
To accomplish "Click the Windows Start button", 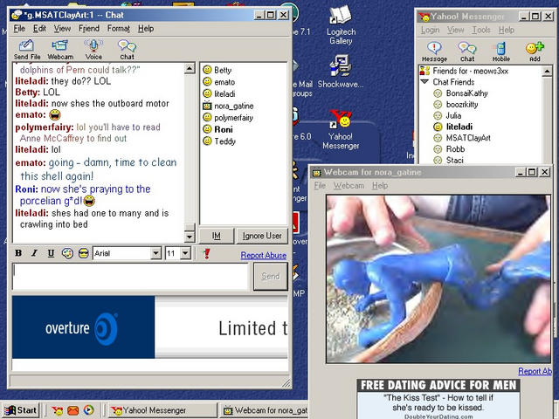I will click(x=21, y=410).
